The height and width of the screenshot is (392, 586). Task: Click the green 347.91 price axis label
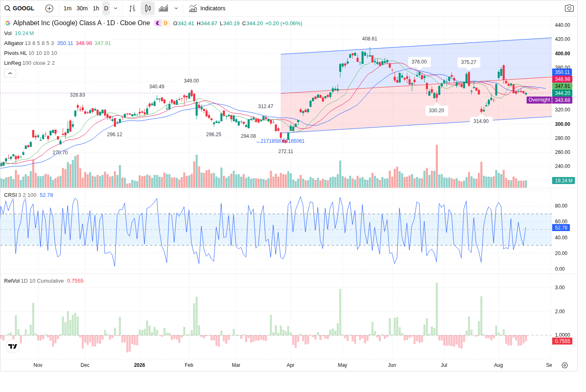coord(562,86)
